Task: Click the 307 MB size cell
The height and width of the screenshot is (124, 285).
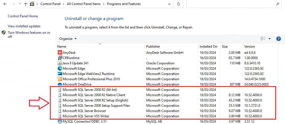Action: [235, 84]
